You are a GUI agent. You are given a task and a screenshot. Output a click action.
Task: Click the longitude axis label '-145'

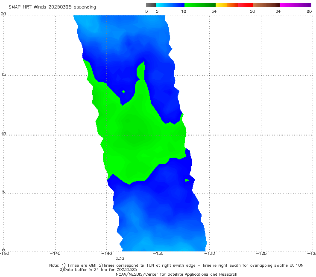(x=55, y=253)
